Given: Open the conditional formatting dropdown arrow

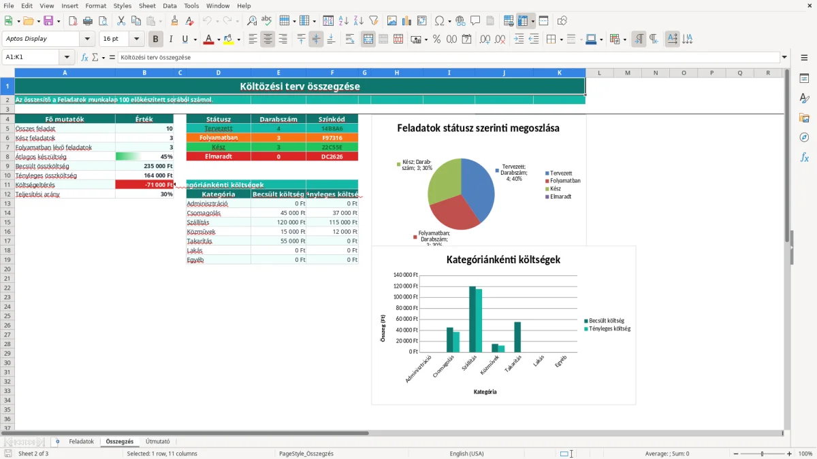Looking at the screenshot, I should click(625, 39).
